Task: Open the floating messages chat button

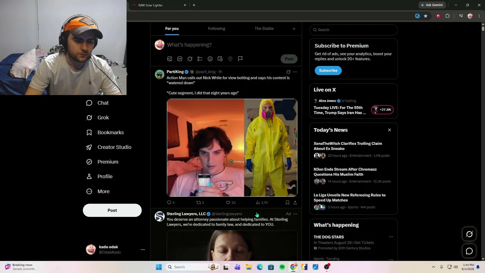Action: 469,251
